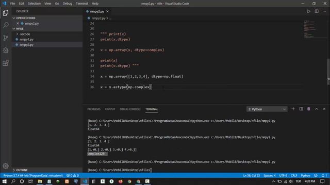Screen dimensions: 330x185
Task: Run Python file with play icon
Action: 308,11
